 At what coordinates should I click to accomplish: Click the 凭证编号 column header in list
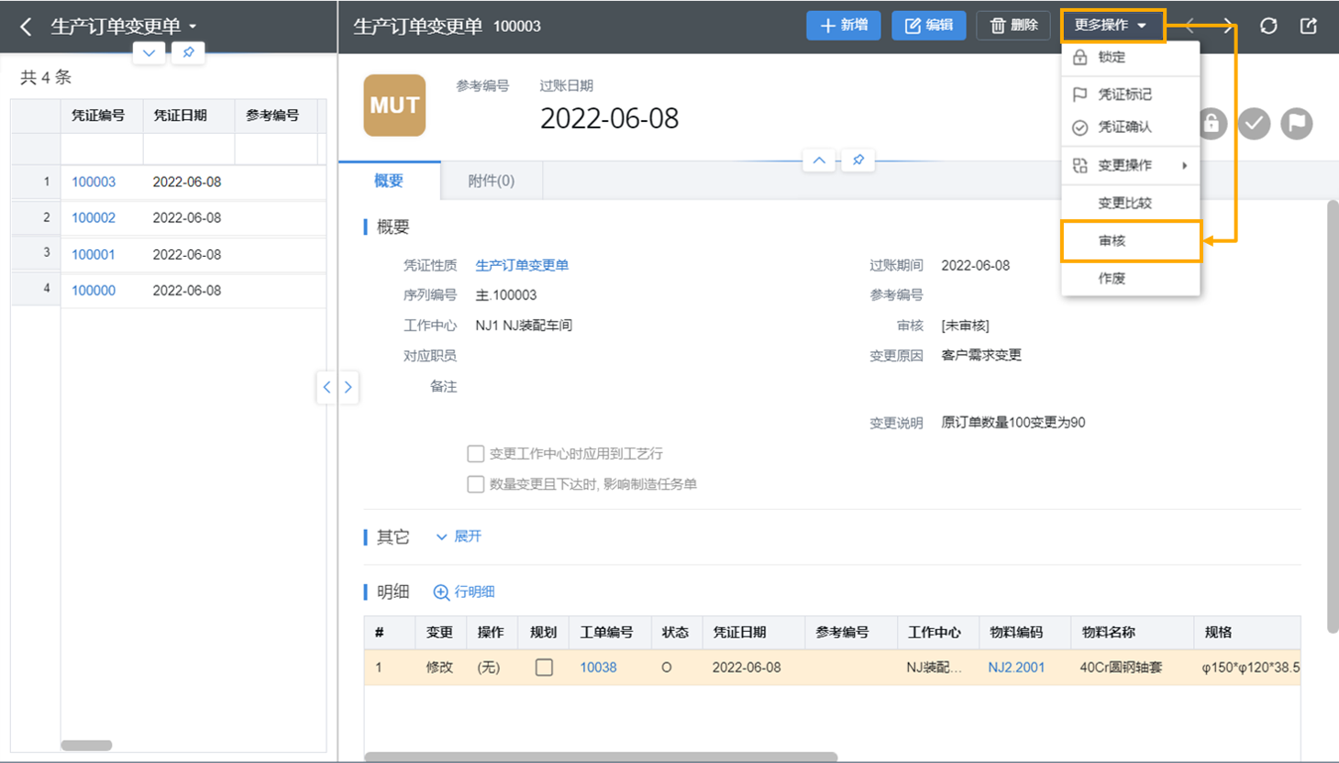tap(102, 116)
